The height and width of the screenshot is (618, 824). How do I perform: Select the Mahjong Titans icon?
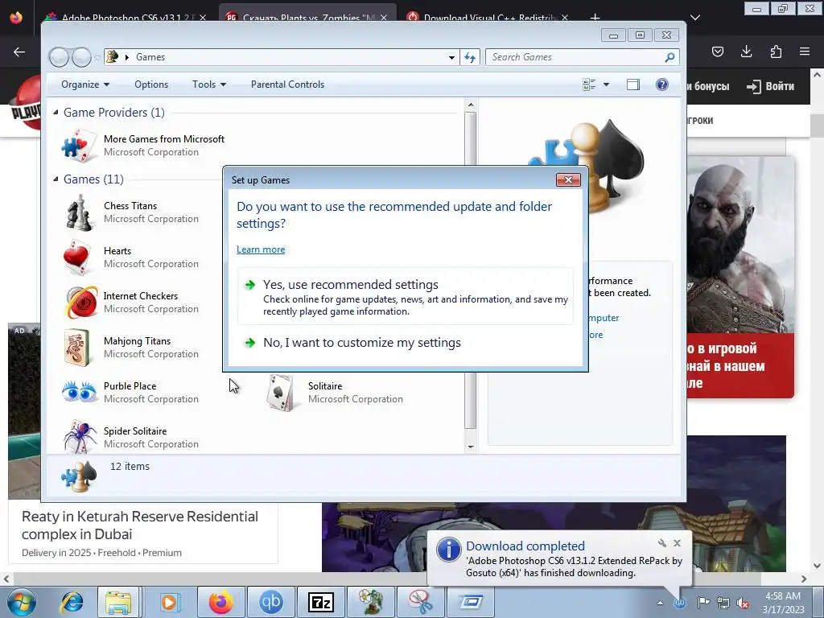pos(77,348)
